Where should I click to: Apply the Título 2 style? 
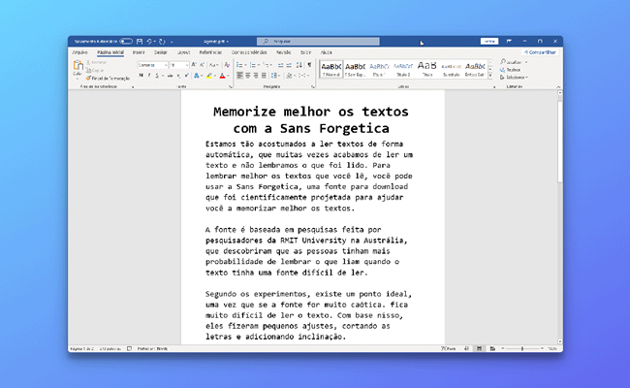click(403, 69)
